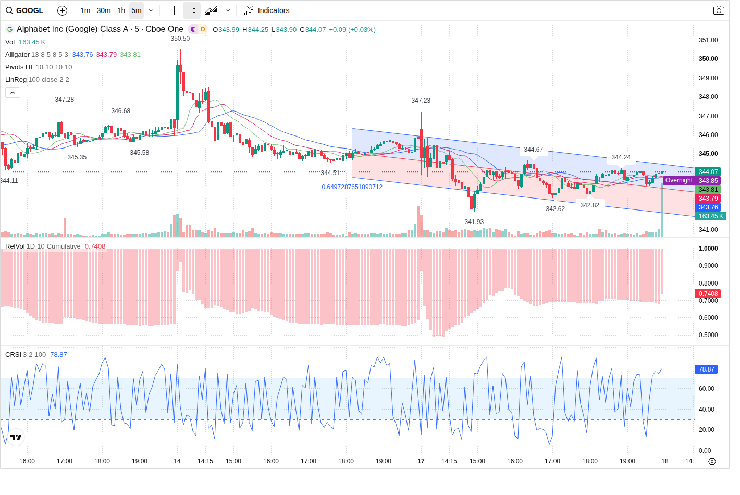Click the 350.50 pivot high label

tap(180, 39)
